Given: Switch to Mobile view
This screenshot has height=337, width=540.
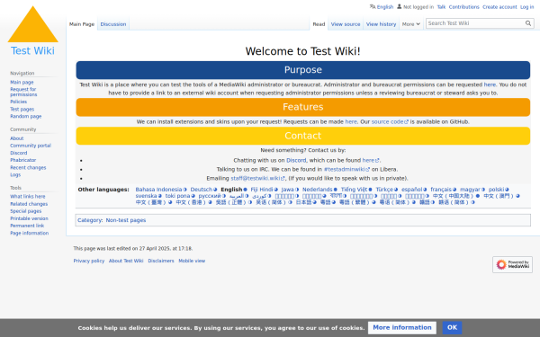Looking at the screenshot, I should 192,261.
